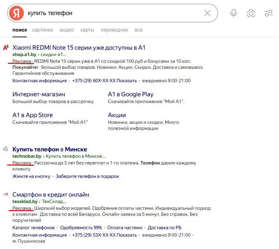Image resolution: width=279 pixels, height=249 pixels.
Task: Click the Yandex logo icon
Action: pos(16,13)
